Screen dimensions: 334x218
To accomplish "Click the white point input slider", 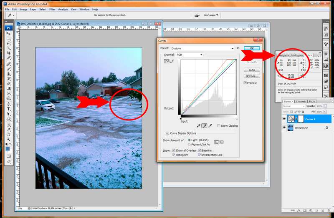I will [x=237, y=118].
